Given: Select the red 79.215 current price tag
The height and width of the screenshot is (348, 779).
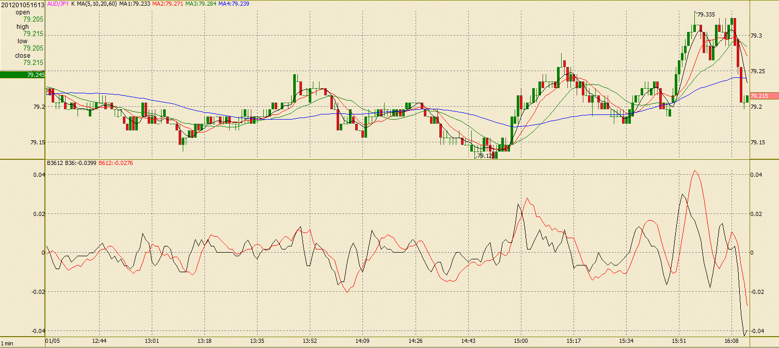Looking at the screenshot, I should pos(759,96).
